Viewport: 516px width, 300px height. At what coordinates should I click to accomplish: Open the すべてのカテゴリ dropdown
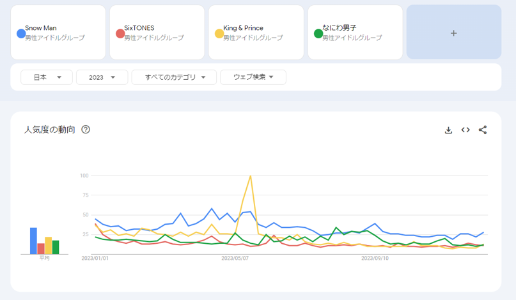174,77
